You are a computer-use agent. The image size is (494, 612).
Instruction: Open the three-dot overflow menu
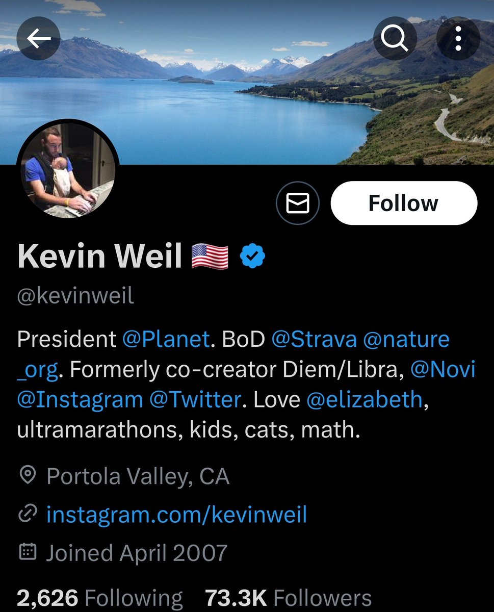click(458, 39)
